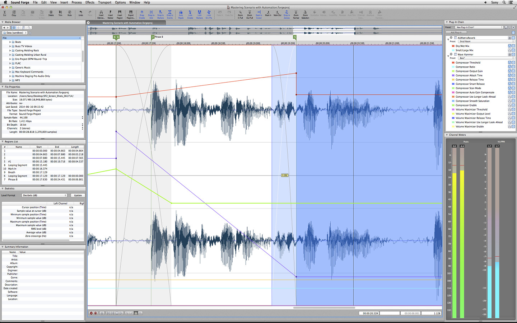
Task: Toggle Lock Markers in toolbar
Action: (x=199, y=13)
